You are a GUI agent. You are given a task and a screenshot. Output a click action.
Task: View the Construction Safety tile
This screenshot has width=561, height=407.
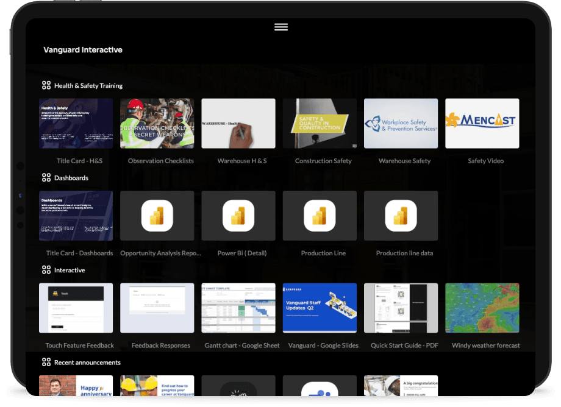click(320, 123)
